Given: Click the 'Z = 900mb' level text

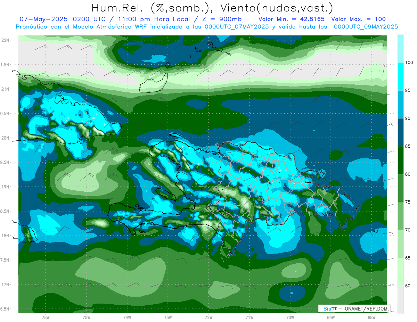Looking at the screenshot, I should (x=222, y=19).
